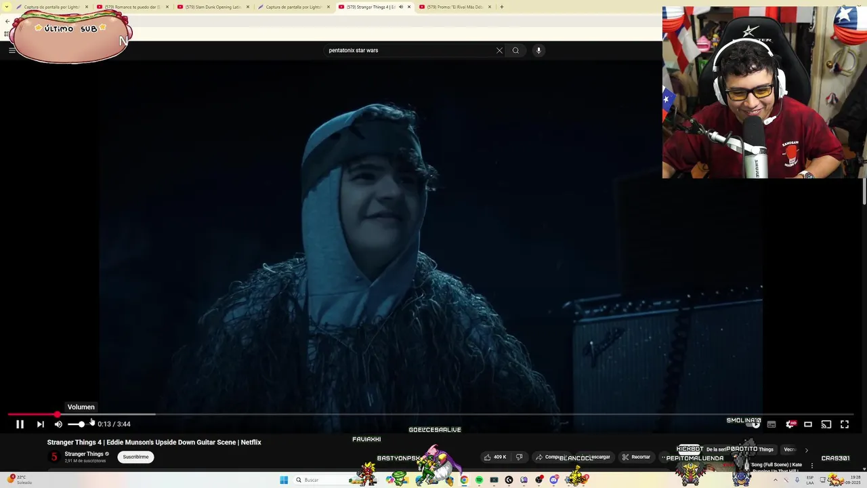The image size is (867, 488).
Task: Open Google Chrome from the taskbar
Action: click(x=463, y=480)
